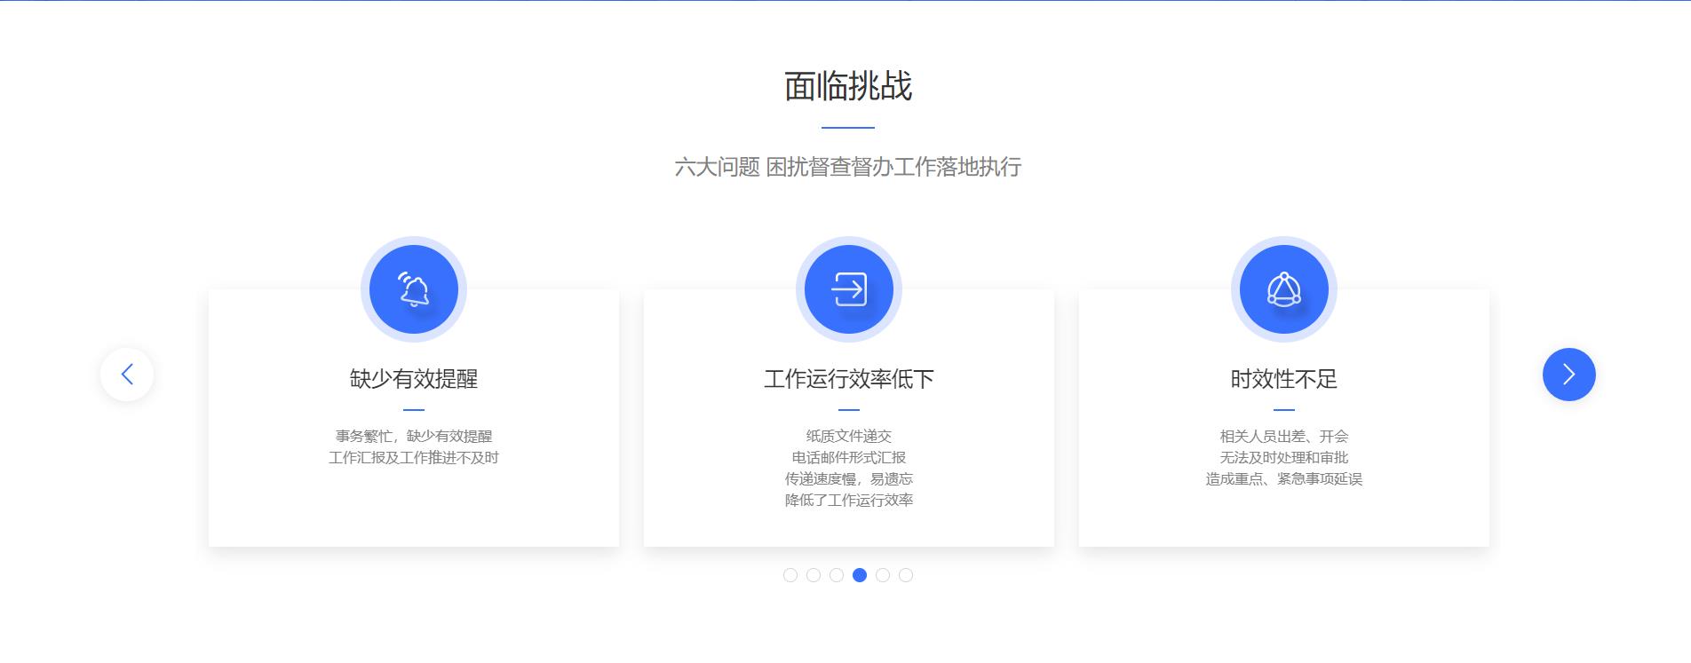This screenshot has height=663, width=1691.
Task: Click the 面临挑战 section heading
Action: [x=848, y=86]
